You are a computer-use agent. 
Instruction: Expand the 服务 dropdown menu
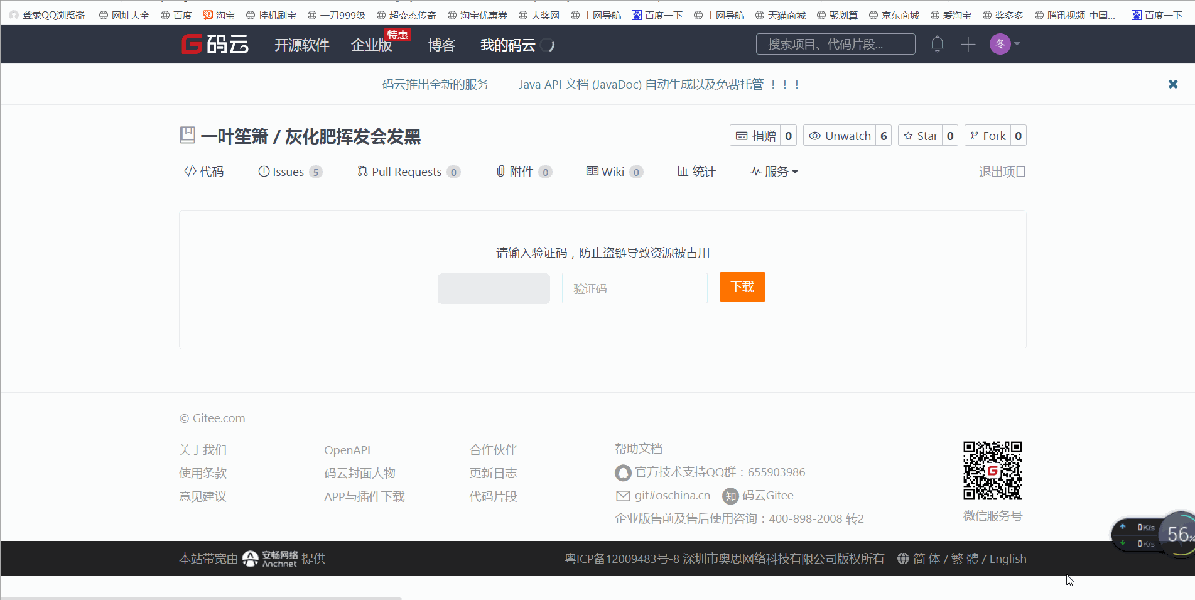[774, 172]
